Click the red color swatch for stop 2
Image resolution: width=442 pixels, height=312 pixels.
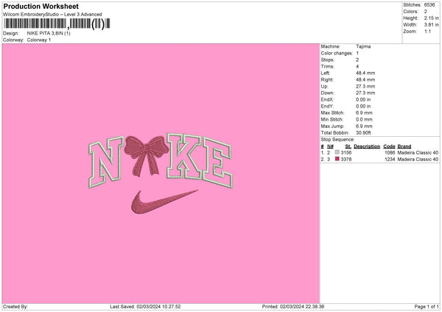tap(337, 159)
